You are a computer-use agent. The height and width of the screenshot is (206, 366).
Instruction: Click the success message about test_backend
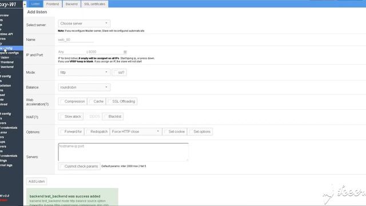(x=72, y=197)
